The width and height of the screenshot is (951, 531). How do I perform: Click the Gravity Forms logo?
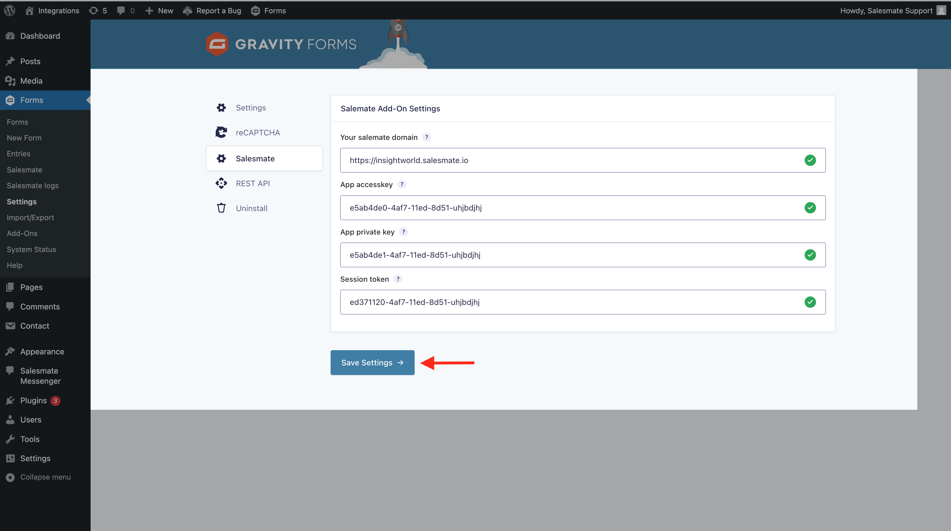281,44
